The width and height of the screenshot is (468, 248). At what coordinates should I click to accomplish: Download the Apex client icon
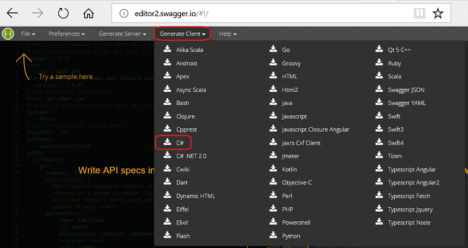pos(167,75)
